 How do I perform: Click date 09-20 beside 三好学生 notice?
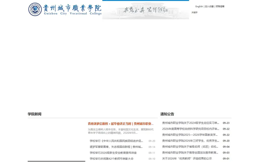226,141
